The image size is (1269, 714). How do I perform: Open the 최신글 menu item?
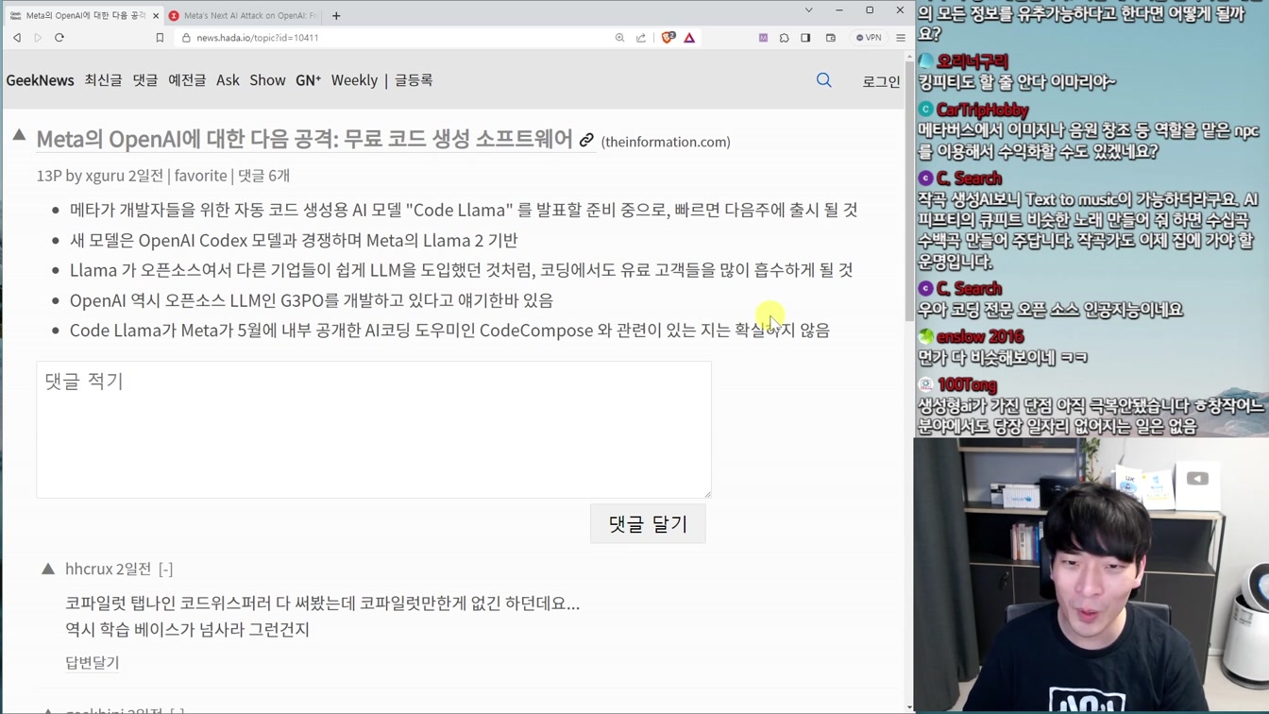click(103, 80)
